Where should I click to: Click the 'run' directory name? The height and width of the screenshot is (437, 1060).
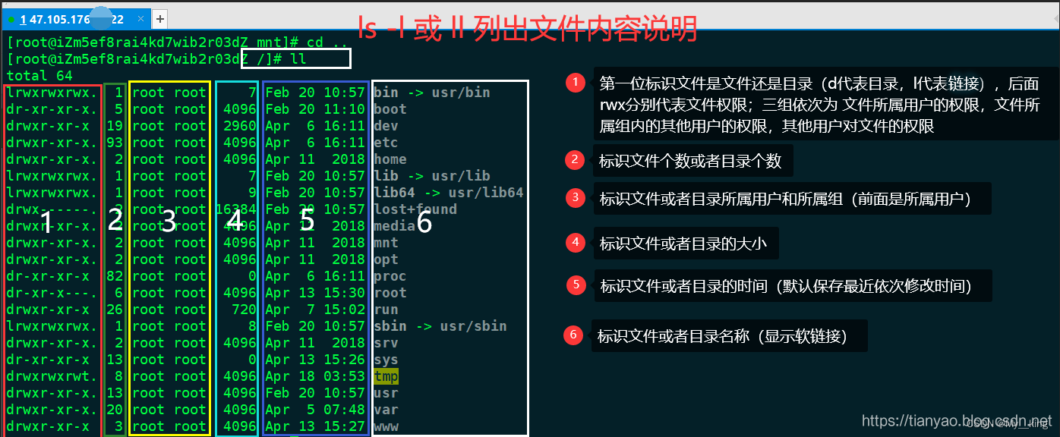click(386, 310)
